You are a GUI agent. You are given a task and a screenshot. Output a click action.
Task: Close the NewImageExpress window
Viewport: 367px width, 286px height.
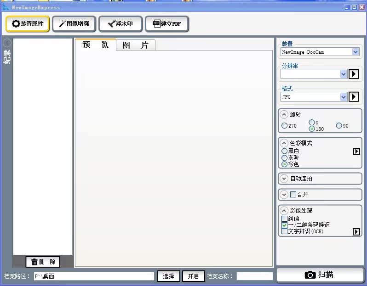tap(361, 7)
